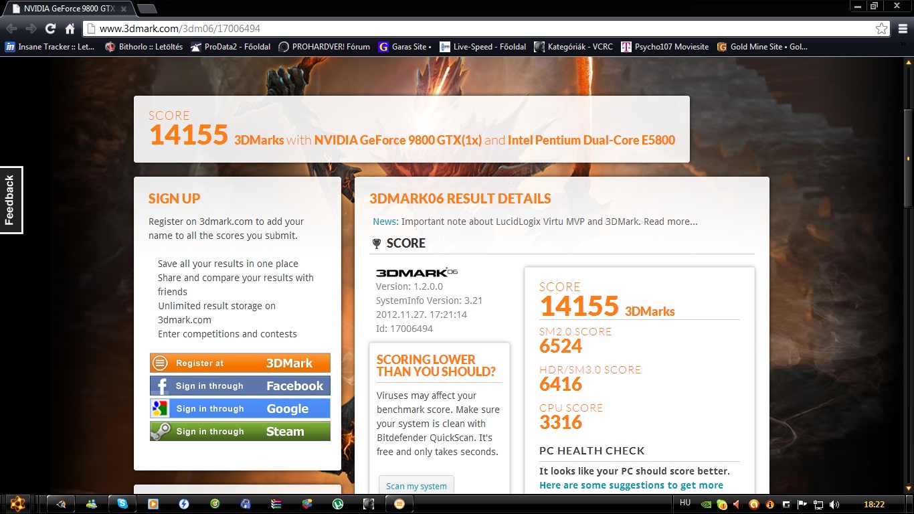Sign in through Facebook
The width and height of the screenshot is (914, 514).
240,385
